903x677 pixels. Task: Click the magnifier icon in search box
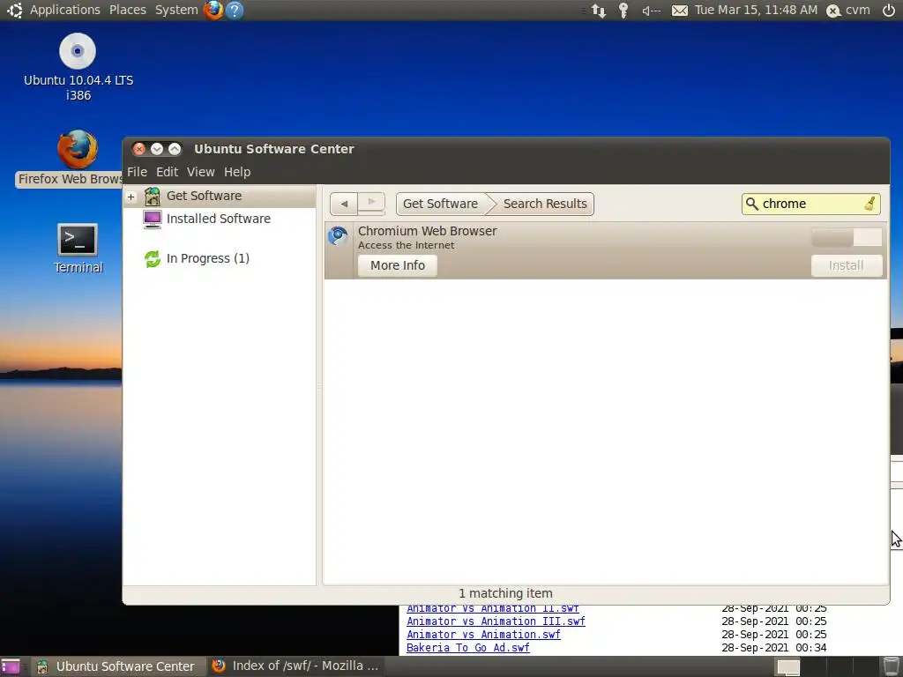point(751,204)
